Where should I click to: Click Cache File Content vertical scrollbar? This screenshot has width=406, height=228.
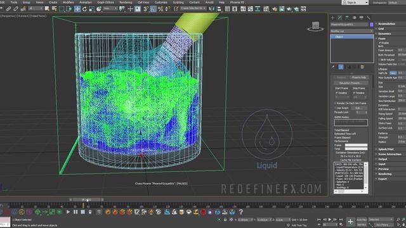(365, 176)
